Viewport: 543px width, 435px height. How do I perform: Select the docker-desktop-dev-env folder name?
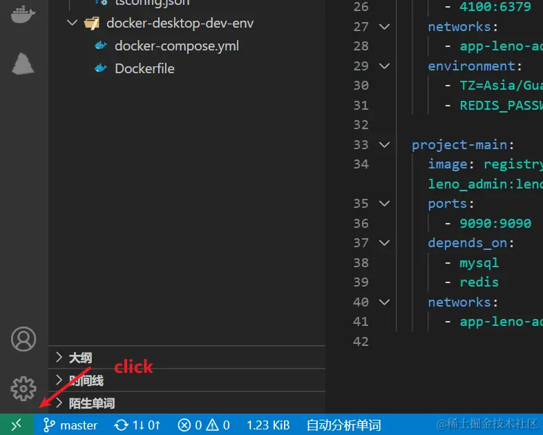point(180,23)
